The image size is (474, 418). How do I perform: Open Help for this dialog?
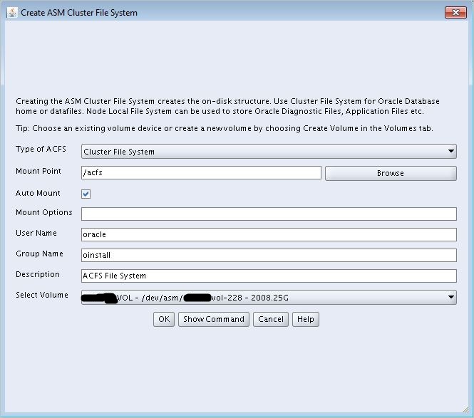[x=306, y=319]
